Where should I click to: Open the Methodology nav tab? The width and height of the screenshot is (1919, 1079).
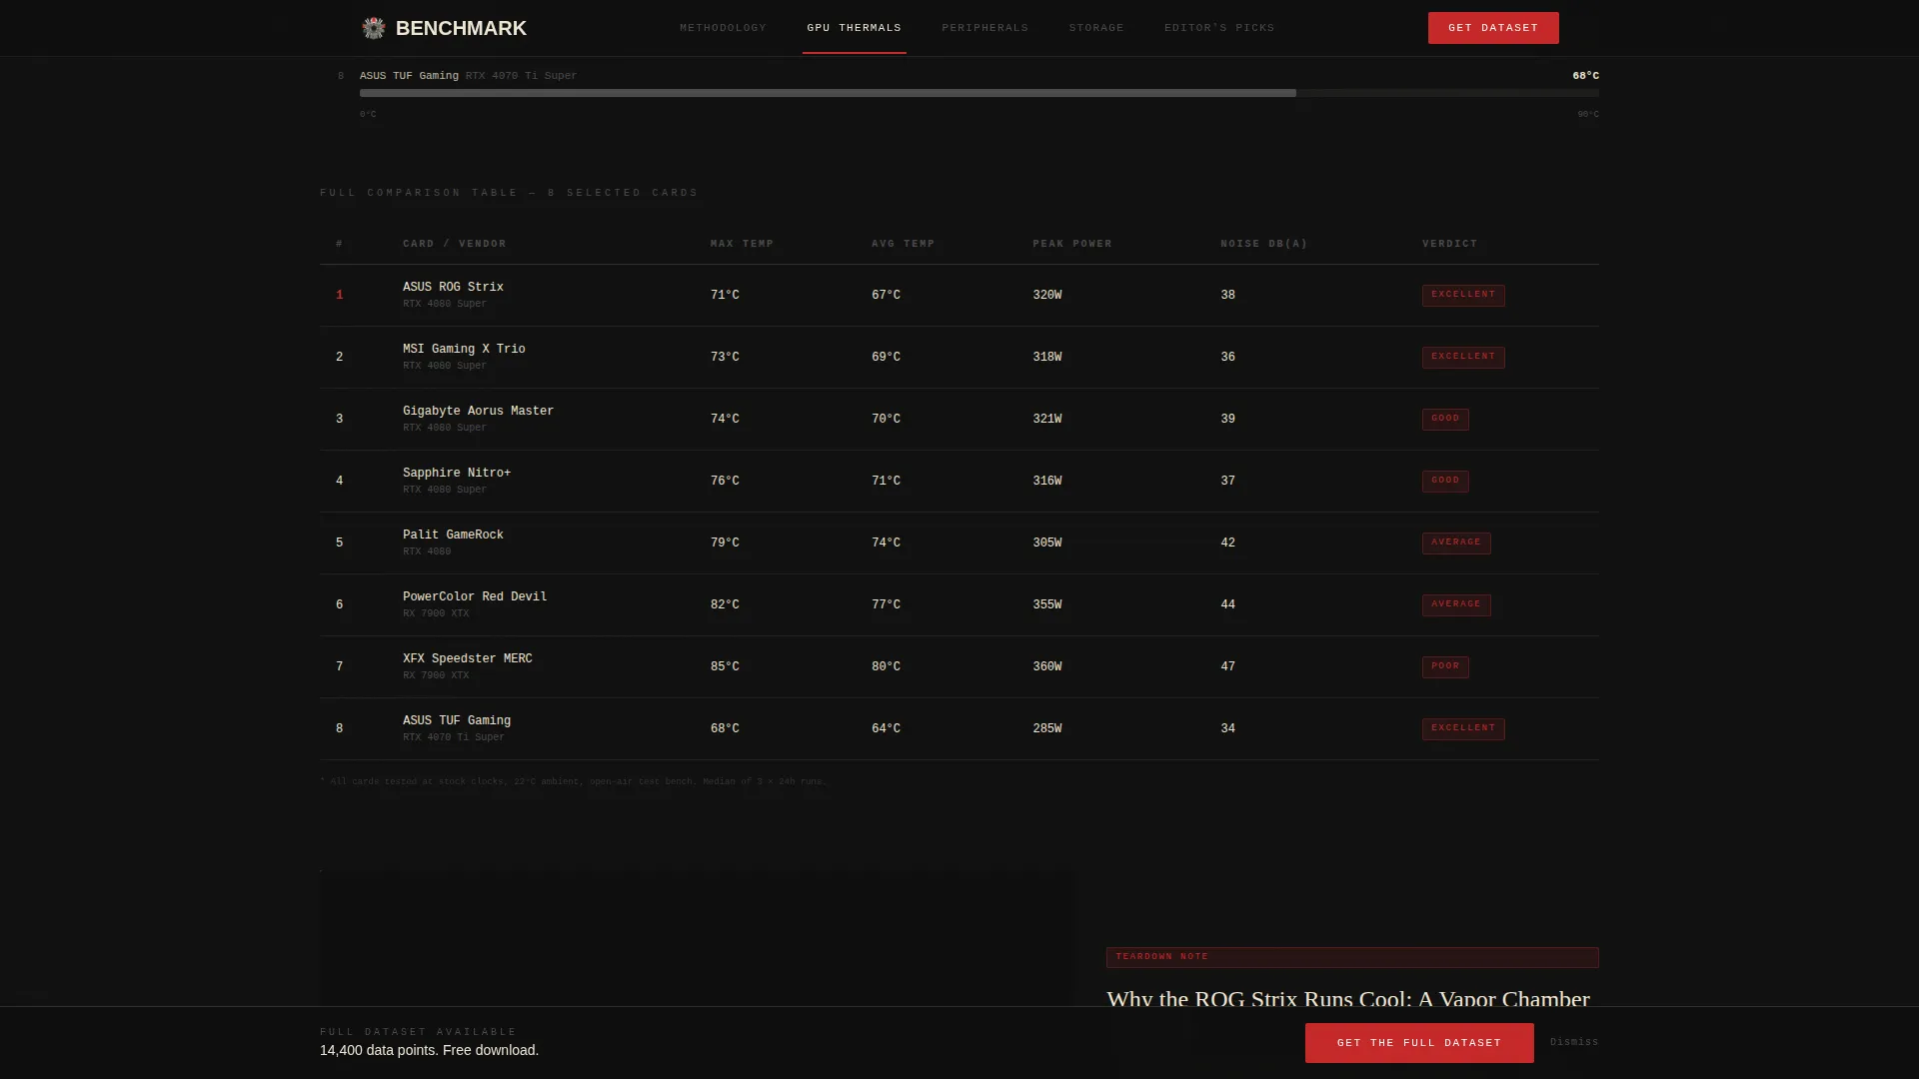723,28
